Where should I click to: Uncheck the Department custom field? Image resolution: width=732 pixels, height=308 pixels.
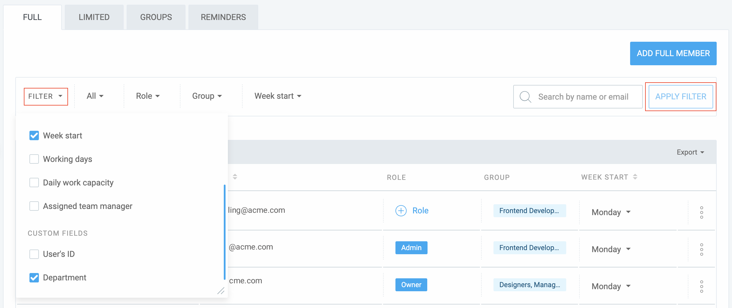[34, 277]
